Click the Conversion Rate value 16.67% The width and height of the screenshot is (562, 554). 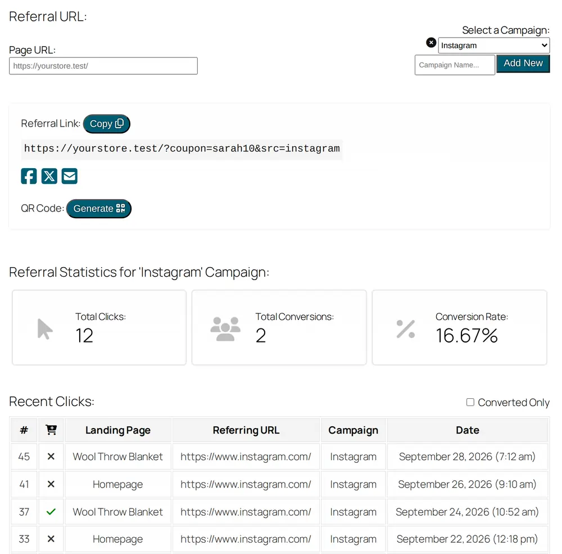coord(466,335)
